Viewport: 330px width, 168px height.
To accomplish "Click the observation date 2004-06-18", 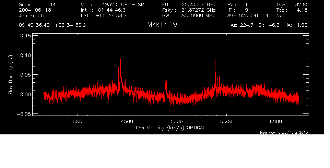I will [35, 10].
